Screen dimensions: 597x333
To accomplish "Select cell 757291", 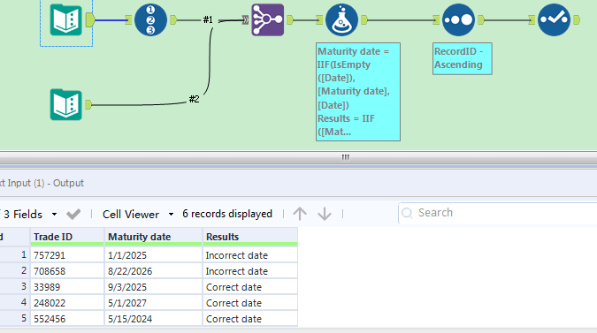I will point(67,255).
